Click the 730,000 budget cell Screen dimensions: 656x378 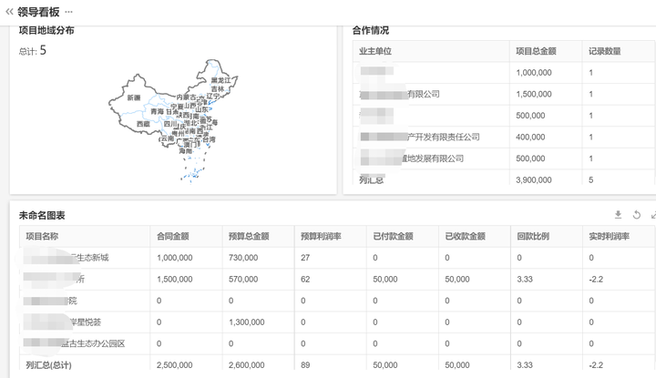243,258
